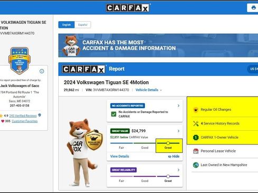Click the Hide eye icon
258x193 pixels.
[170, 157]
